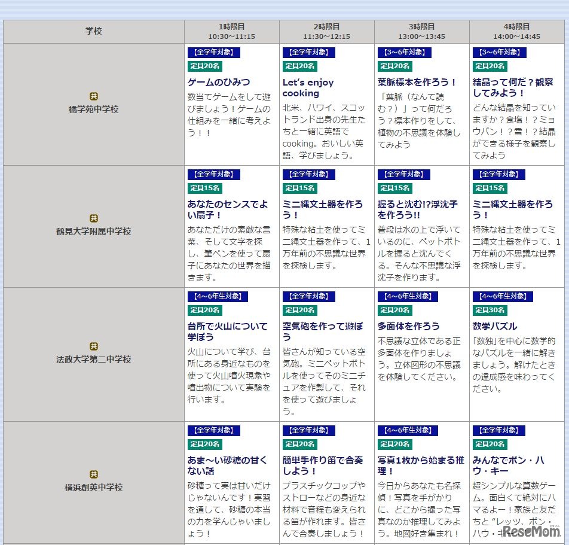Viewport: 569px width, 545px height.
Task: Open あま〜い砂糖の甘くない話 class
Action: coord(228,466)
